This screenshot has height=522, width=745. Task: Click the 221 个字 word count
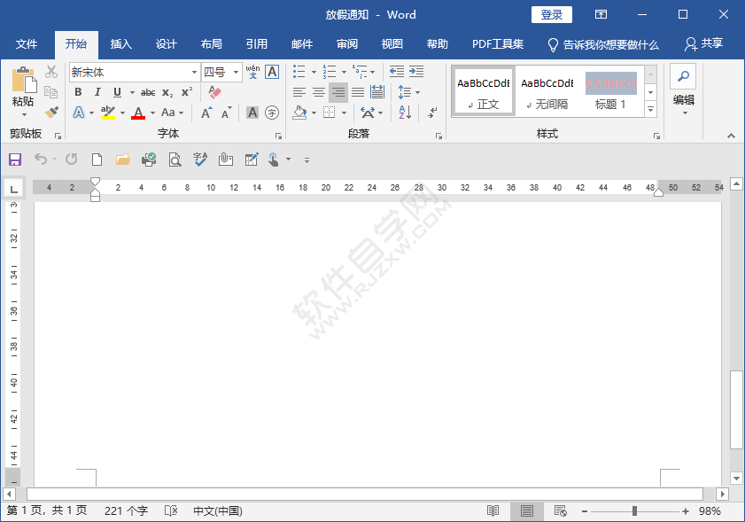[126, 510]
